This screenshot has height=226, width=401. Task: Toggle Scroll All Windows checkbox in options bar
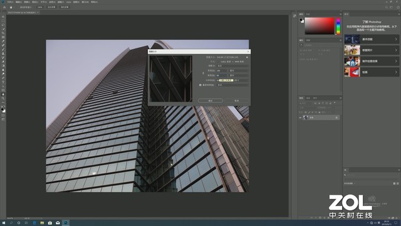18,7
